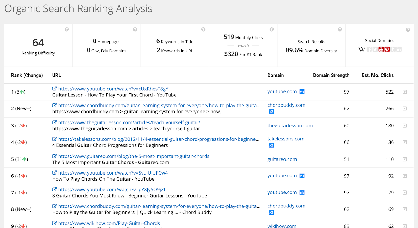Click guitareo.com domain link

(282, 159)
